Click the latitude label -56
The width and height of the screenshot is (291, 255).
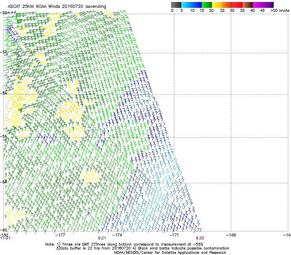pyautogui.click(x=4, y=137)
